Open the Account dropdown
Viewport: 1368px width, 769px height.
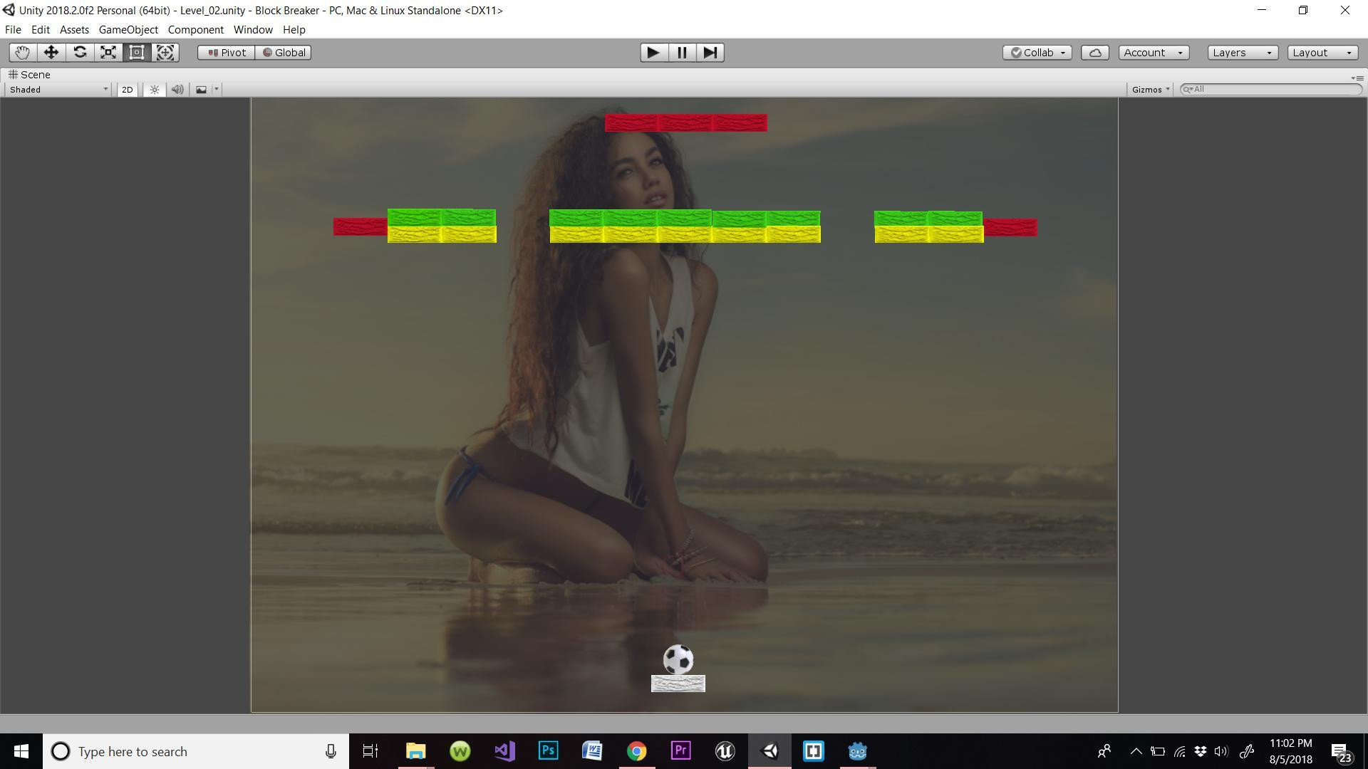[1153, 53]
